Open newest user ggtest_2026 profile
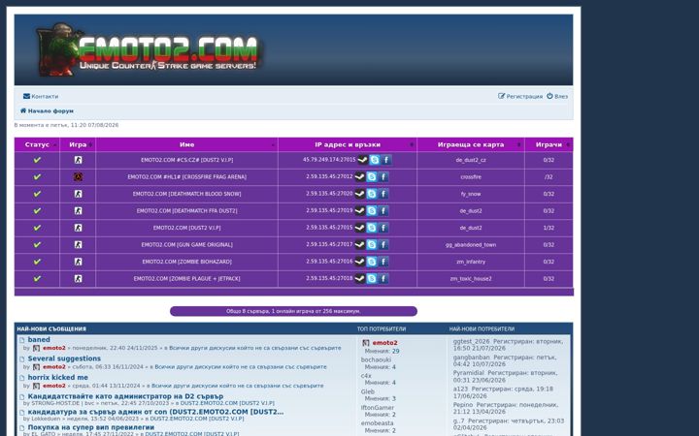The width and height of the screenshot is (699, 436). point(471,341)
